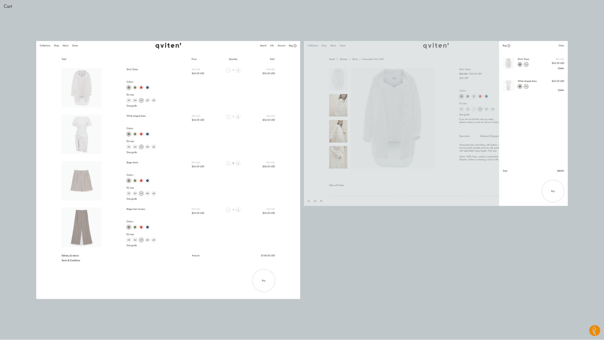The height and width of the screenshot is (340, 604).
Task: Open the Bag counter icon on cart page
Action: point(295,46)
